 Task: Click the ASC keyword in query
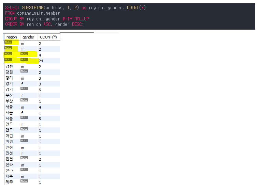click(x=47, y=25)
